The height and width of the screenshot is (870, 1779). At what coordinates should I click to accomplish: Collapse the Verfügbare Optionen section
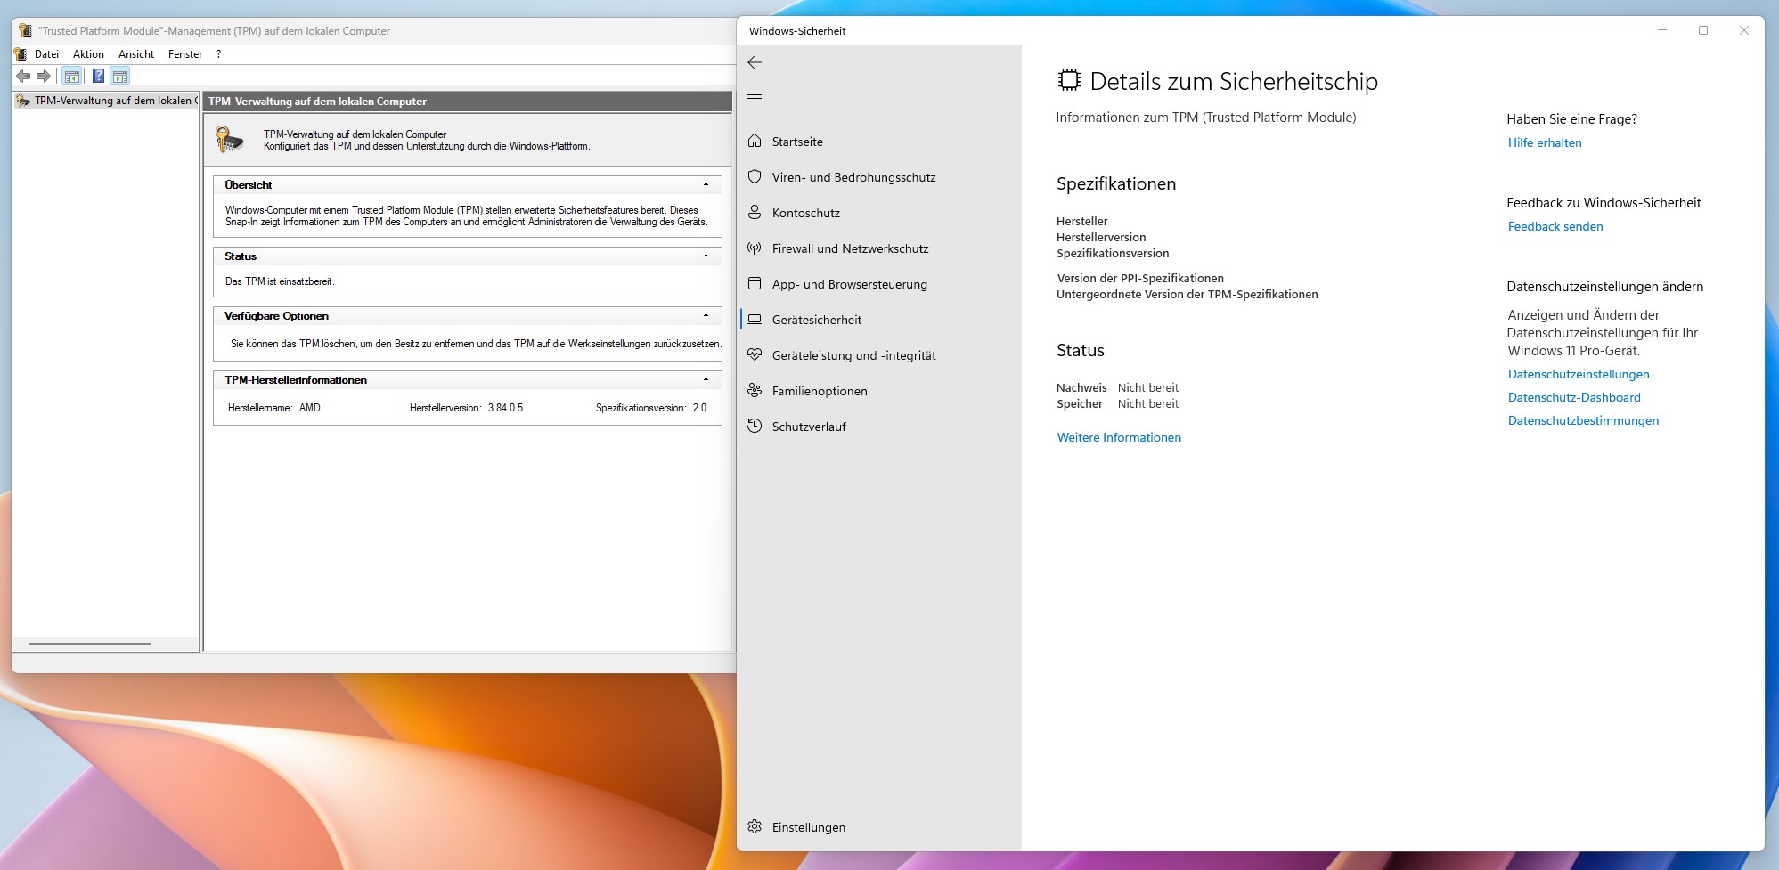coord(706,315)
